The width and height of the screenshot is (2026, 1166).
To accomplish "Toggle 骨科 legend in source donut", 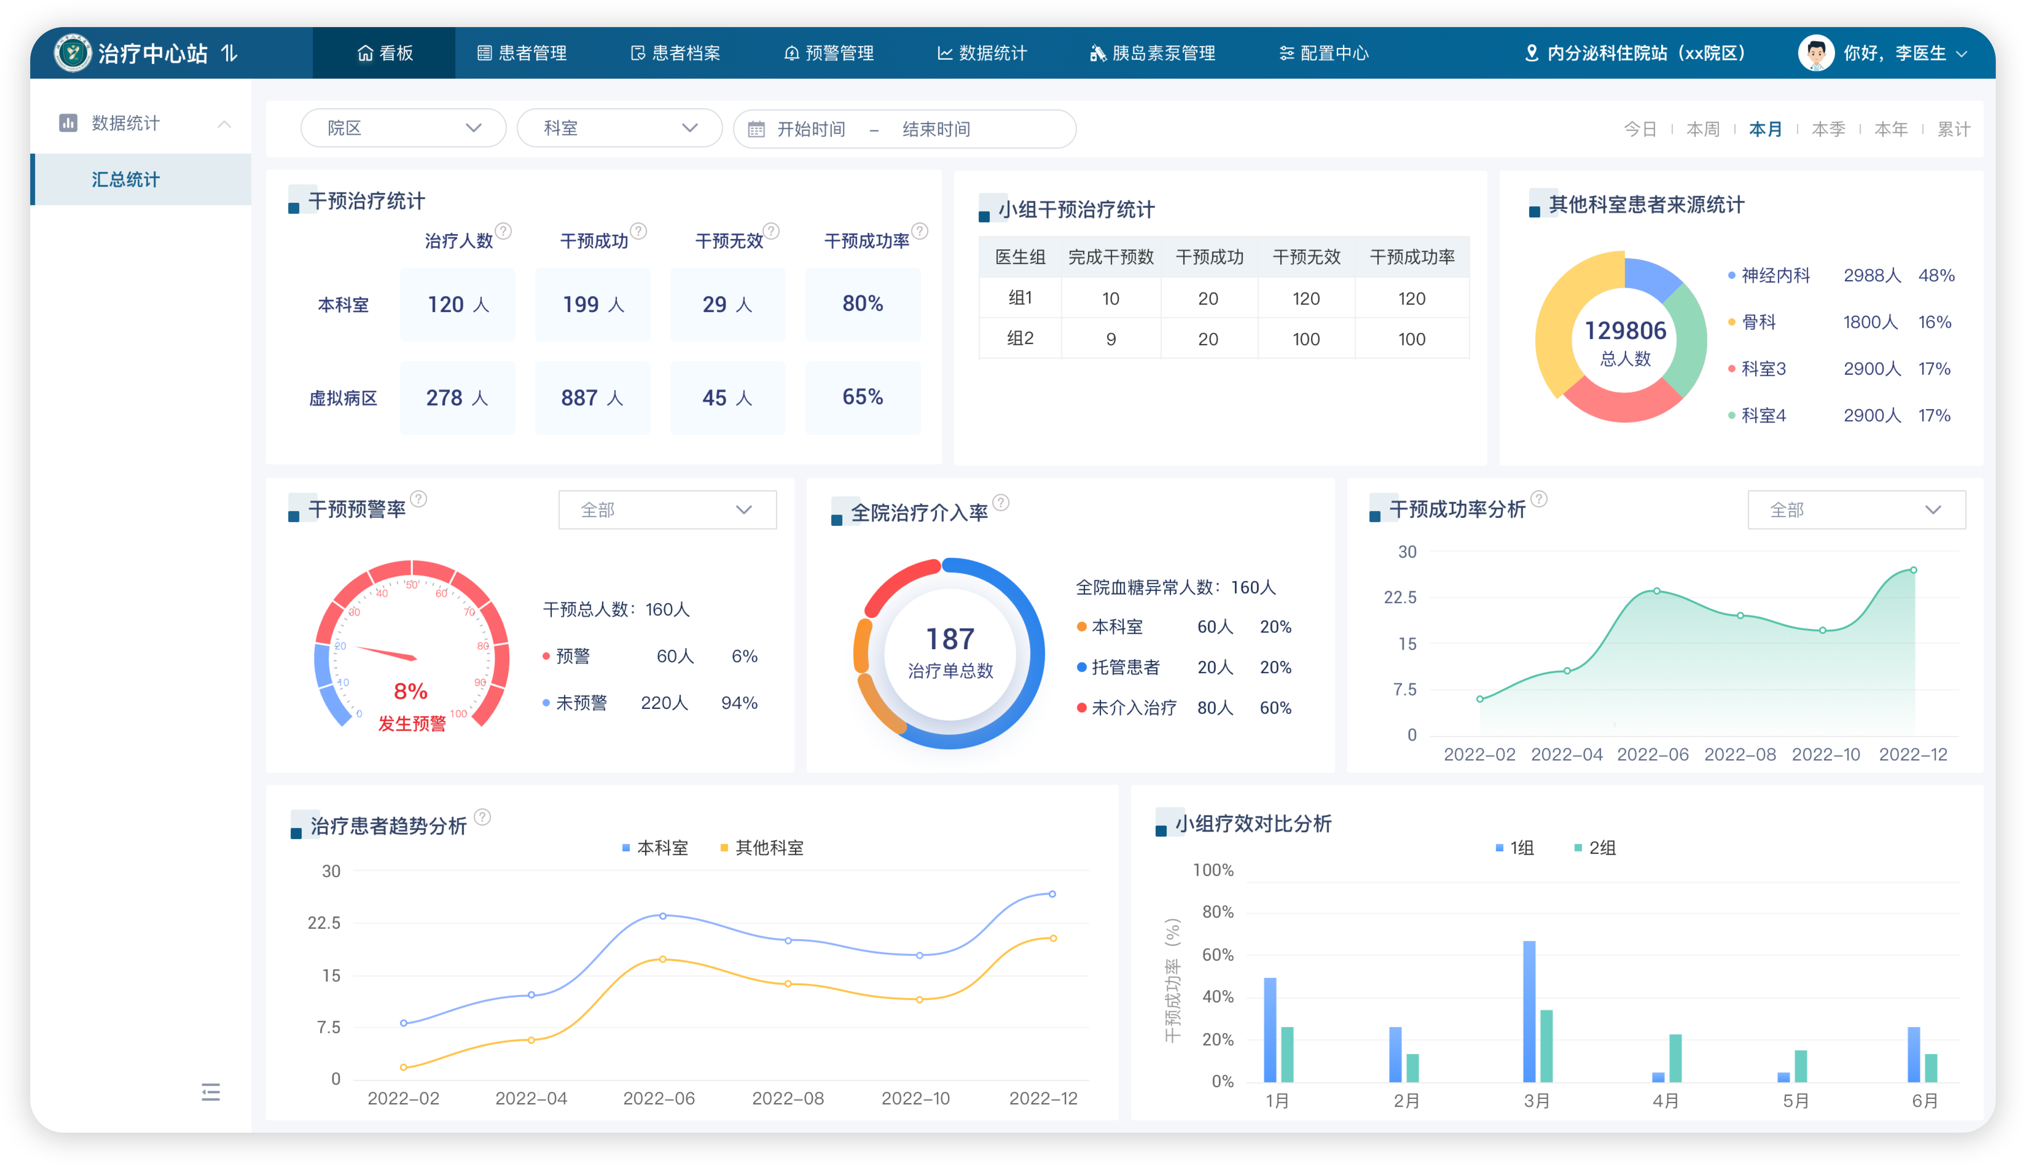I will [x=1752, y=322].
